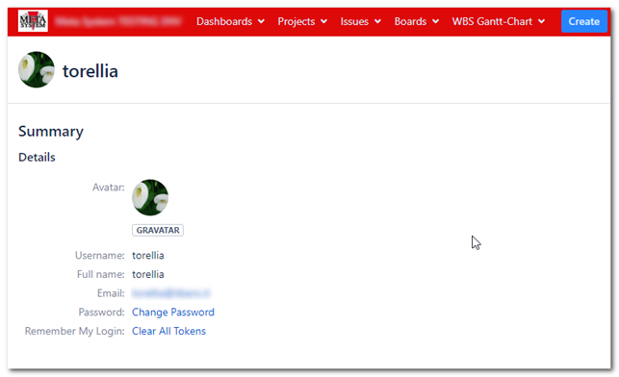Click the Full name value torellia
619x377 pixels.
point(147,274)
